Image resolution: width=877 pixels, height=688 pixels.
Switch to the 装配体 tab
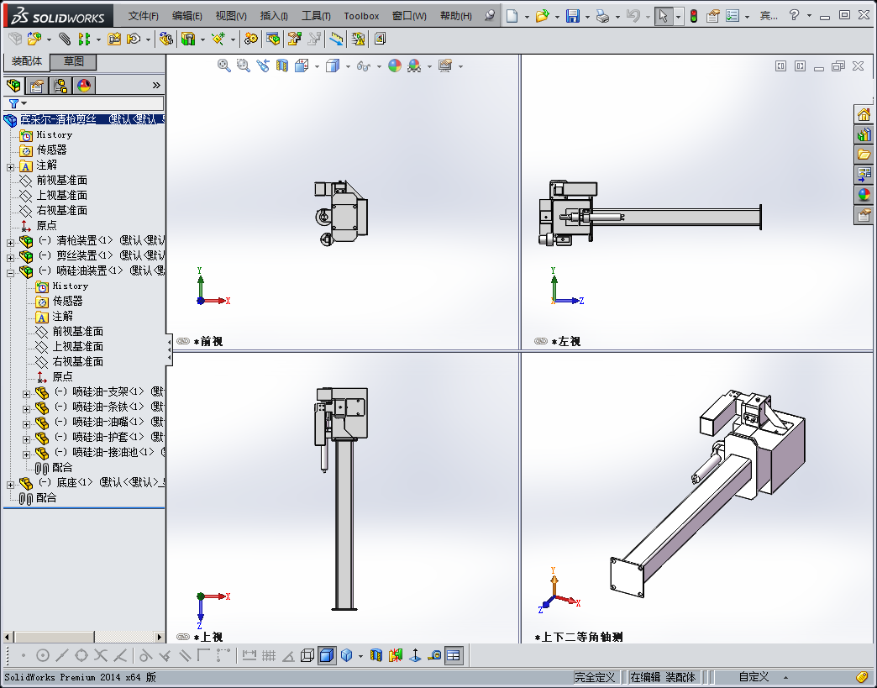click(27, 61)
